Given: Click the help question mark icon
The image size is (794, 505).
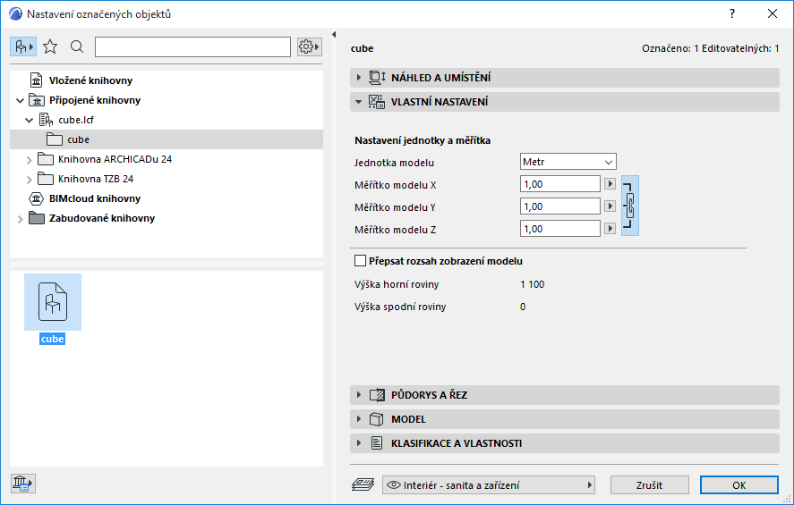Looking at the screenshot, I should [x=731, y=13].
